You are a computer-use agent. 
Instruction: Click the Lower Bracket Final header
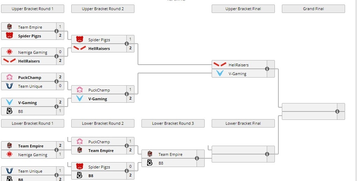pyautogui.click(x=243, y=123)
